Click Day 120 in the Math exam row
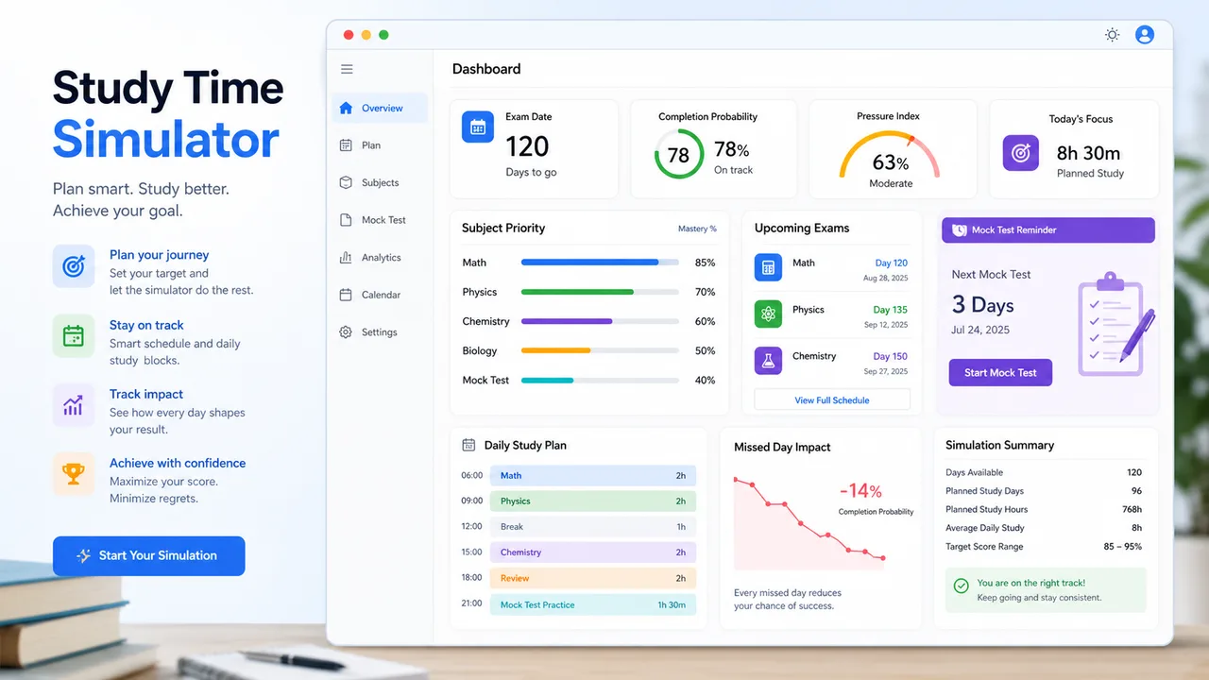Screen dimensions: 1209x680 (891, 263)
